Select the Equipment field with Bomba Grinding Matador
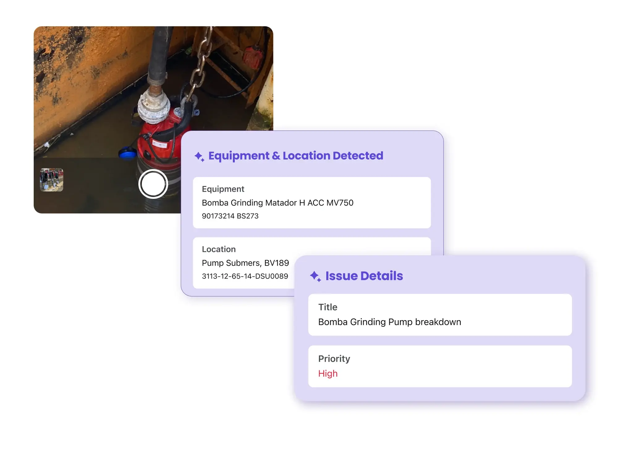The width and height of the screenshot is (618, 460). pos(312,203)
